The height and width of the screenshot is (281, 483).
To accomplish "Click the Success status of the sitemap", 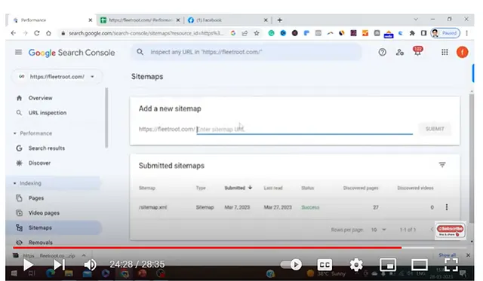I will (310, 207).
